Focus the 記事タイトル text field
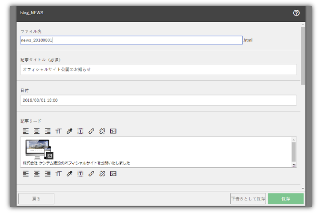 pos(158,70)
